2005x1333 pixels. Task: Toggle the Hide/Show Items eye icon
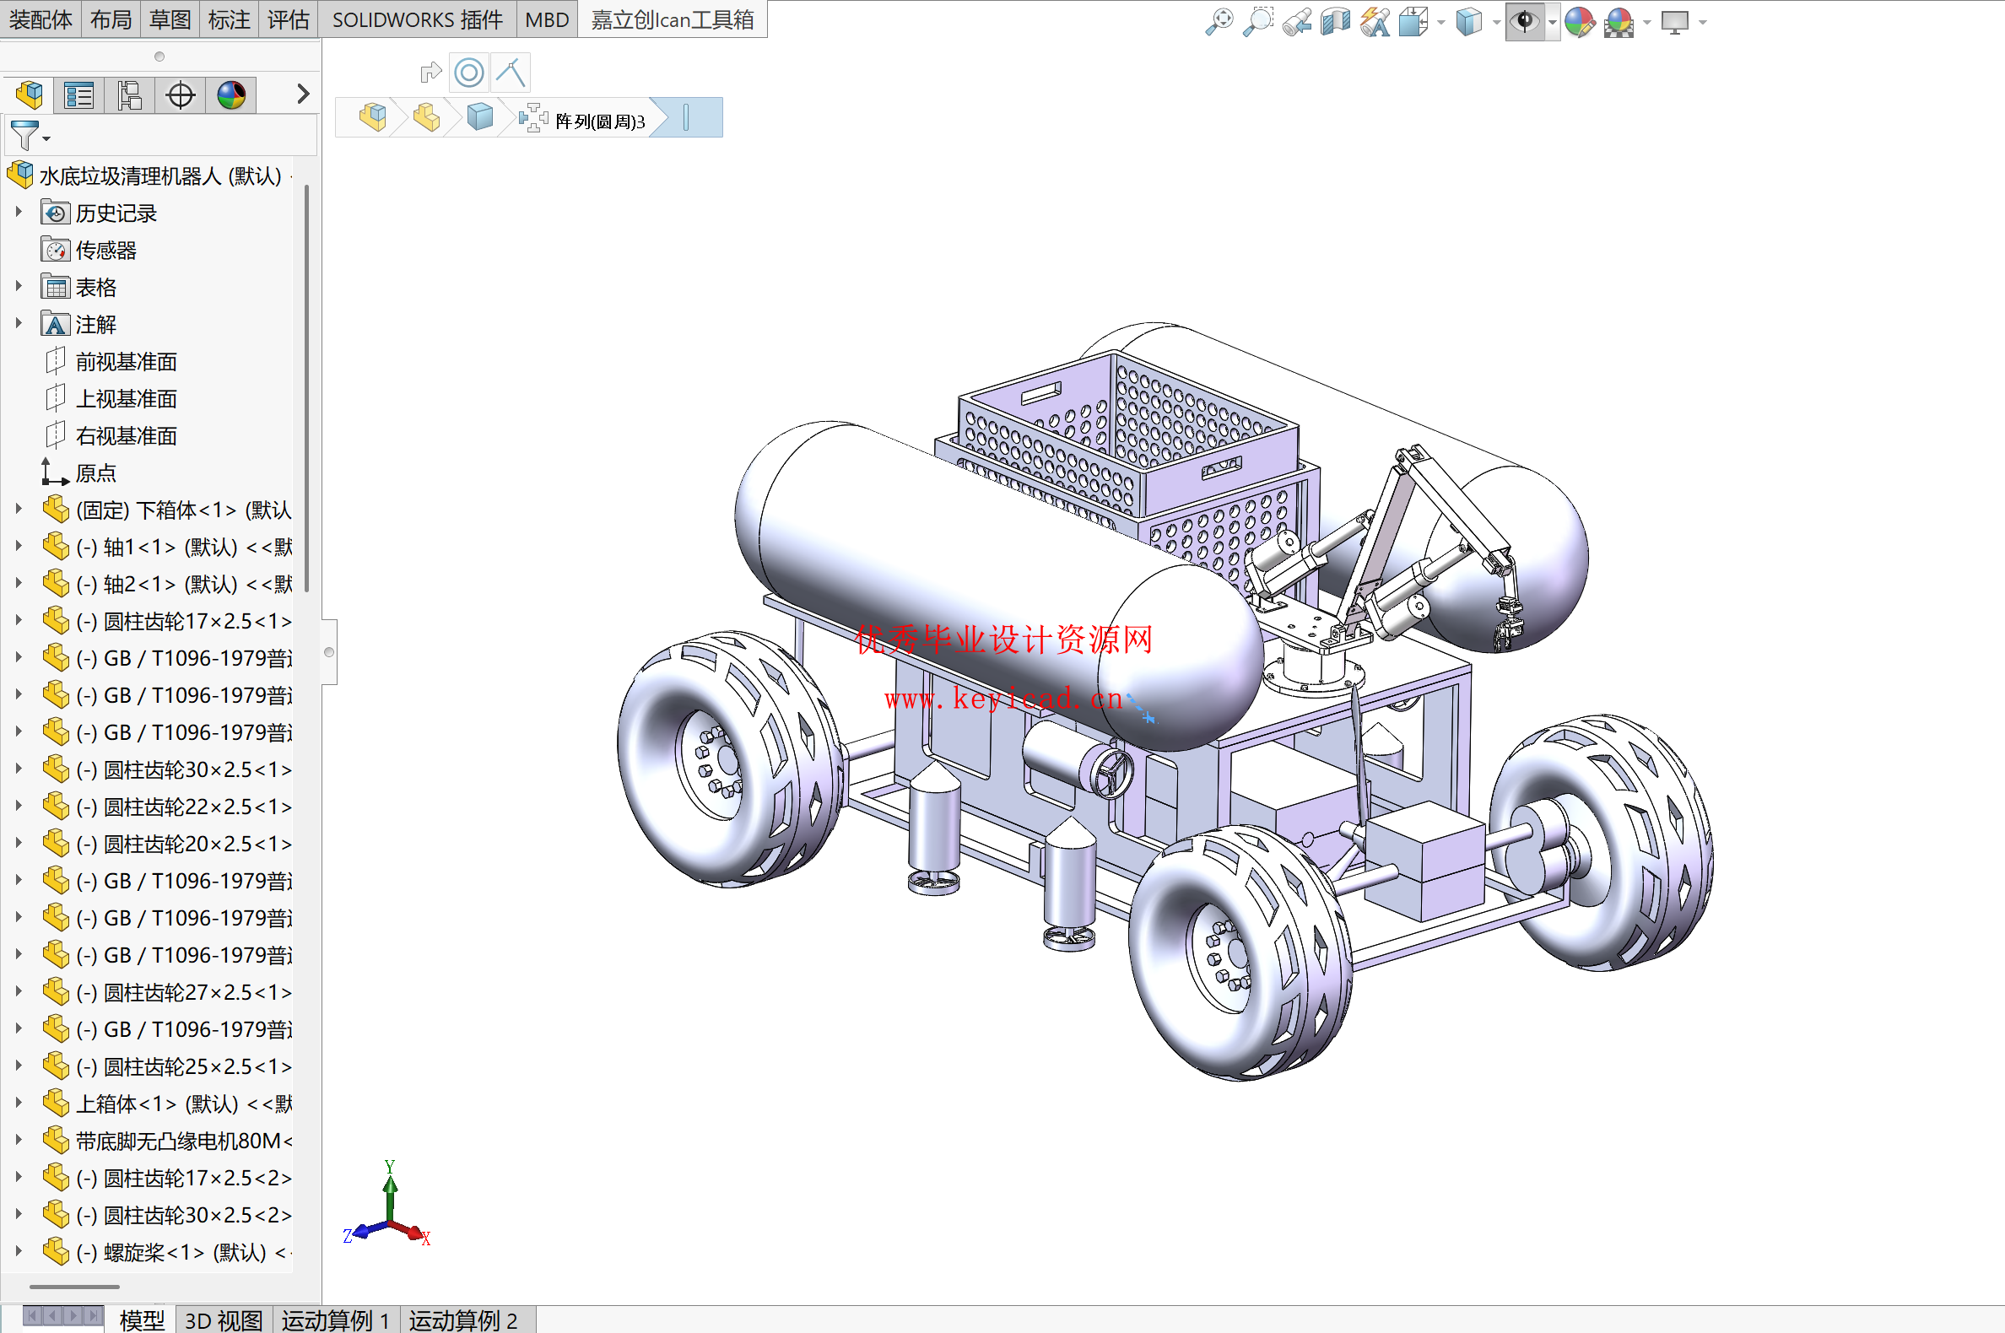point(1526,21)
